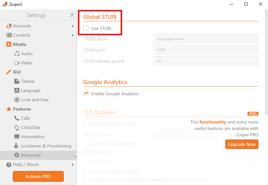Click the Look and Feel circle icon
The height and width of the screenshot is (185, 268).
[17, 100]
